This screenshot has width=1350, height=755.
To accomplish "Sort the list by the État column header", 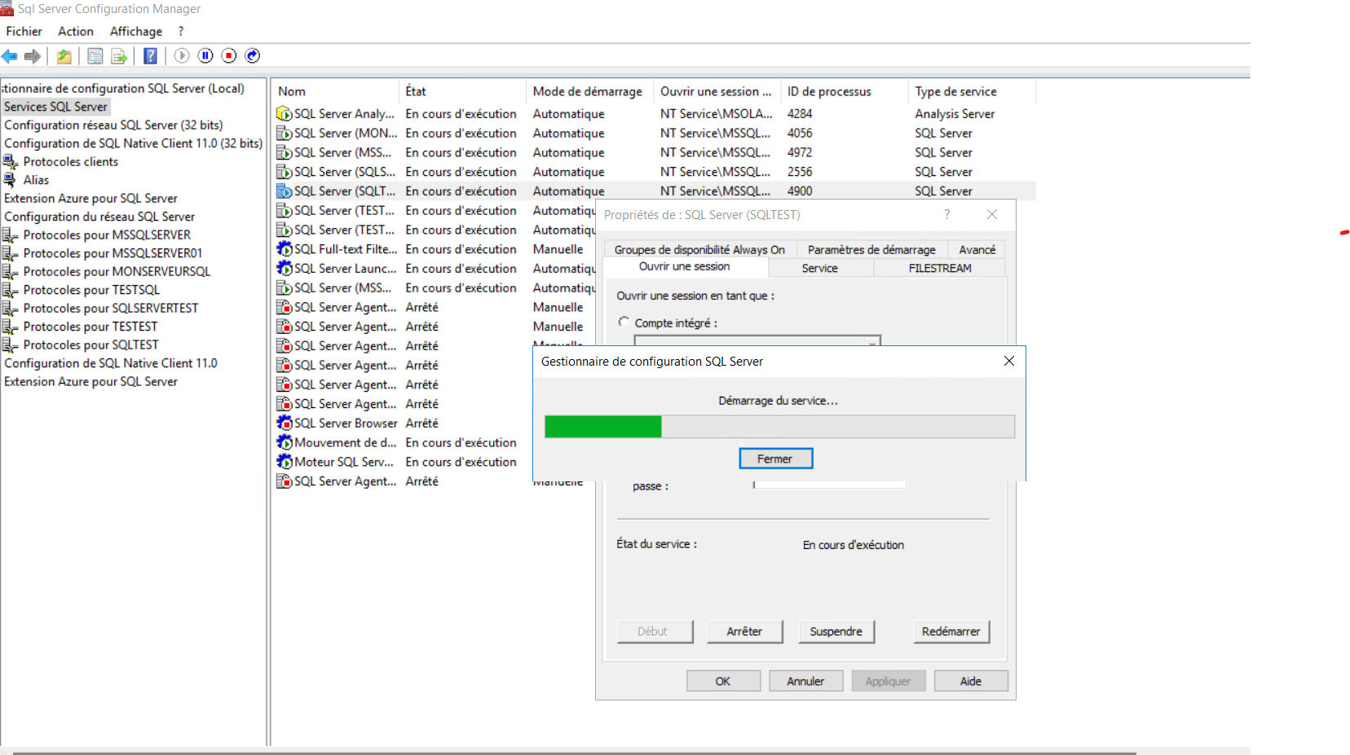I will point(416,91).
